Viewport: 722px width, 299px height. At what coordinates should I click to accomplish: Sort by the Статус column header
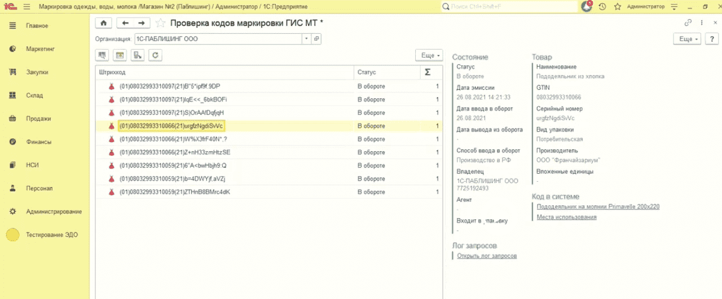click(x=387, y=72)
